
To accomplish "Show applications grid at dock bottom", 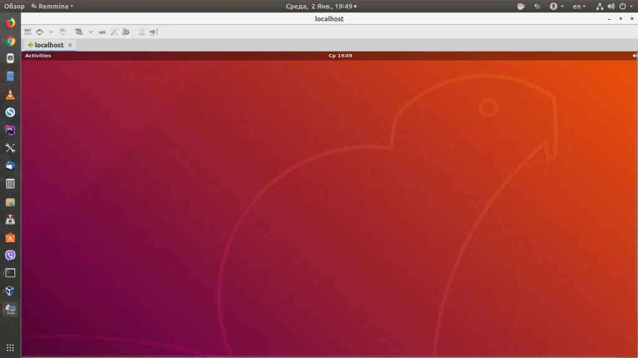I will click(10, 348).
